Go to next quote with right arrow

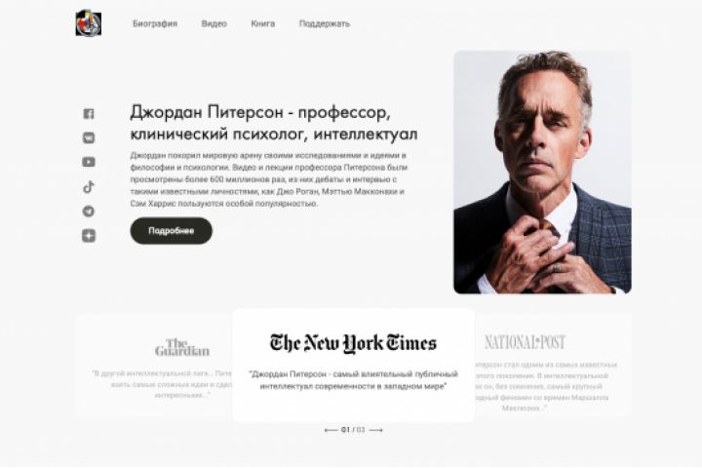tap(375, 430)
